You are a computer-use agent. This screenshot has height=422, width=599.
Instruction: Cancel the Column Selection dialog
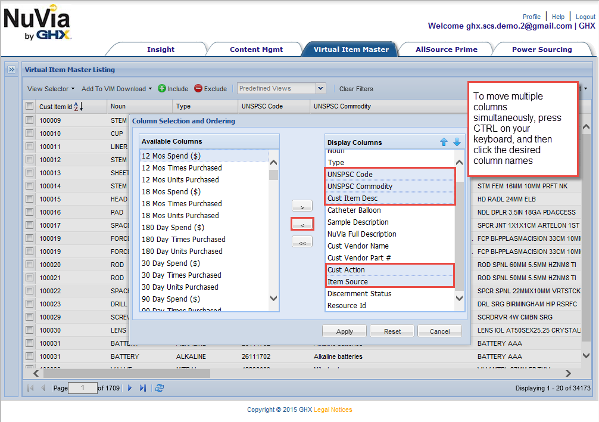tap(439, 331)
